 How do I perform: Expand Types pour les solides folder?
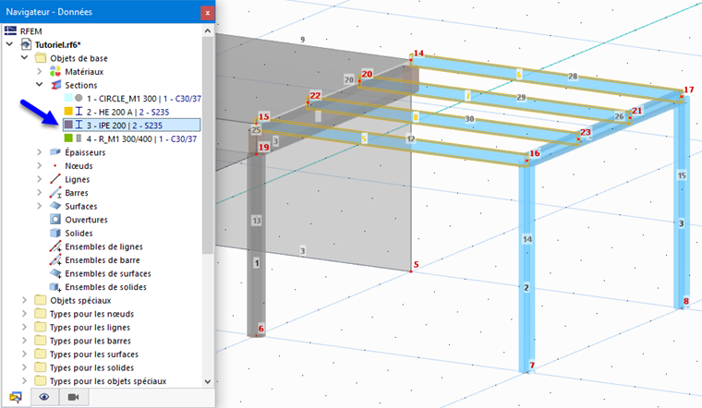click(x=25, y=367)
